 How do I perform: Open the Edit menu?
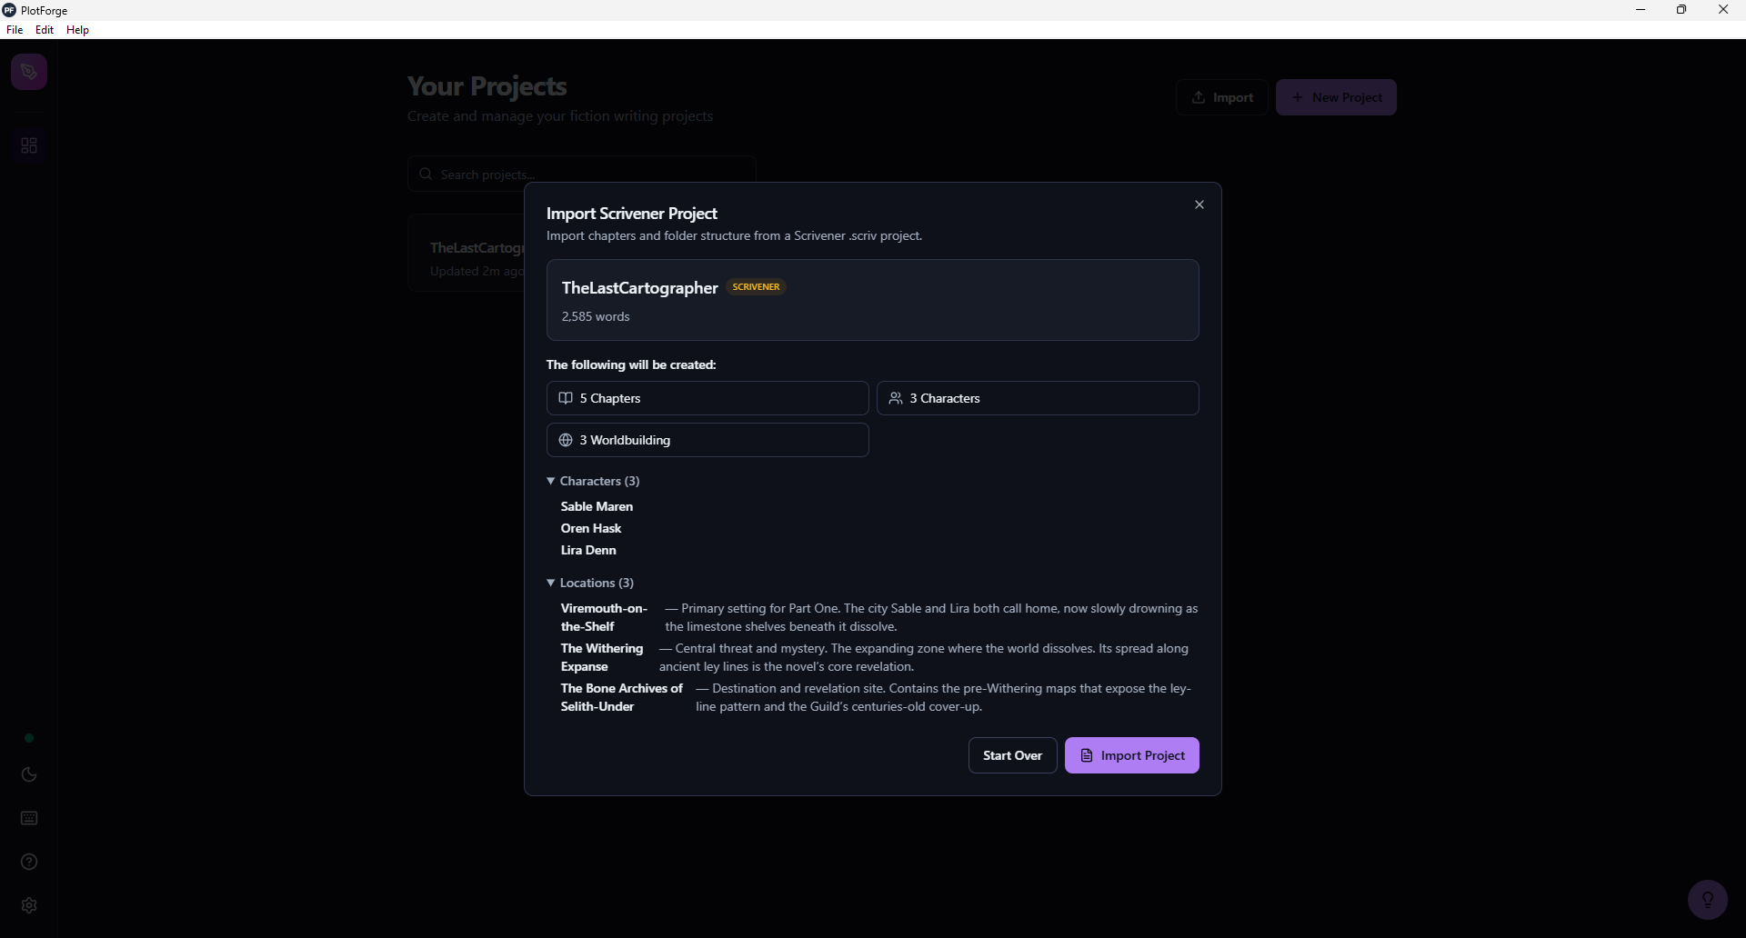point(44,30)
